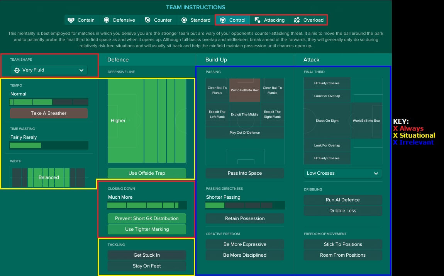
Task: Select Exploit The Middle zone
Action: [245, 114]
